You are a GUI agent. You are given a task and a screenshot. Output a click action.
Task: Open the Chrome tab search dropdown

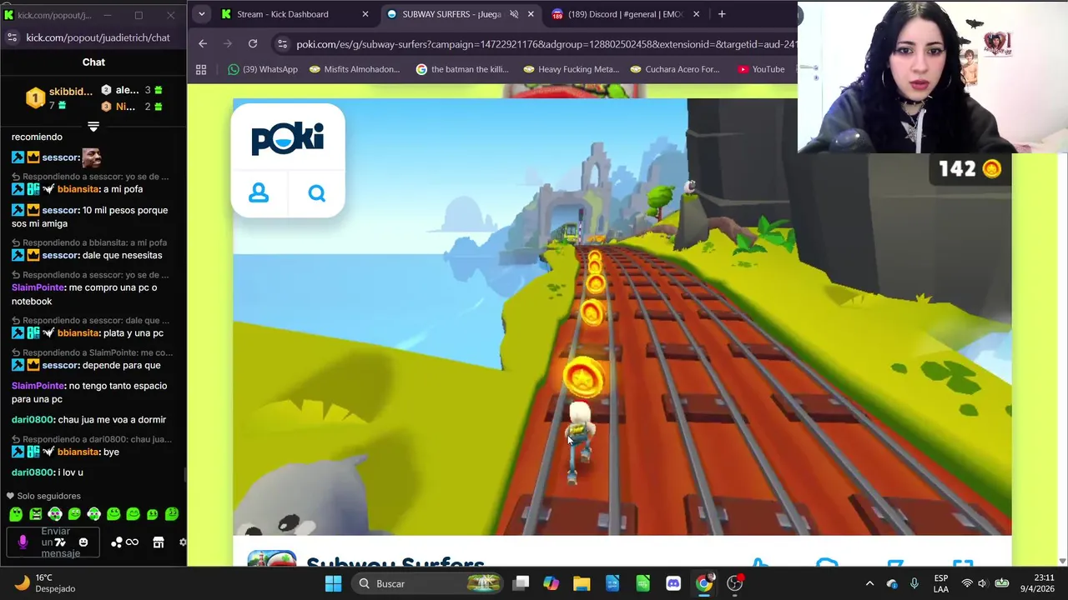pos(201,14)
